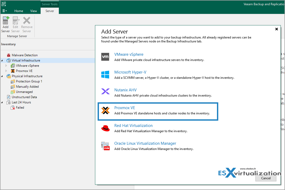This screenshot has height=190, width=285.
Task: Click the Proxmox VE logo in dialog
Action: click(x=105, y=110)
